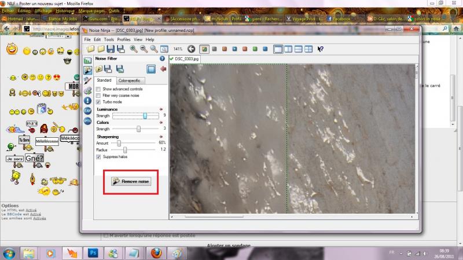Screen dimensions: 463x260
Task: Open the EXIF sidebar icon
Action: [88, 111]
